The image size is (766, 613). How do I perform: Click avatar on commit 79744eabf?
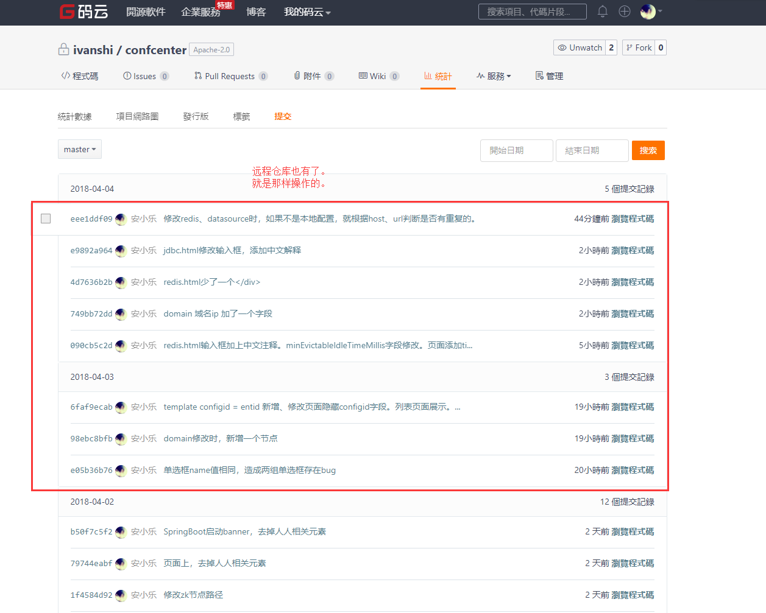click(x=121, y=563)
